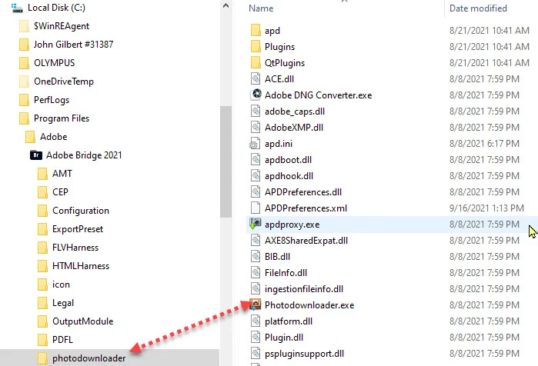Click the pspluginsupport.dll file name
Viewport: 538px width, 366px height.
pos(304,354)
